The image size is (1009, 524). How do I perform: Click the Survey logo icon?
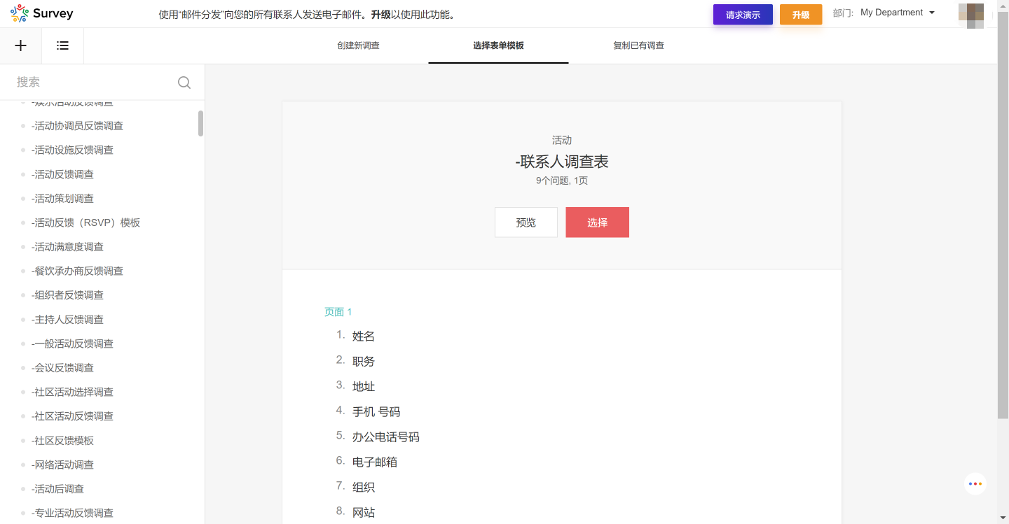(x=20, y=13)
